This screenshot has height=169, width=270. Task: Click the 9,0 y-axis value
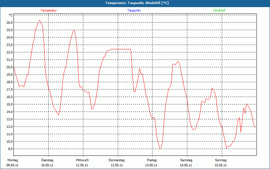point(10,149)
